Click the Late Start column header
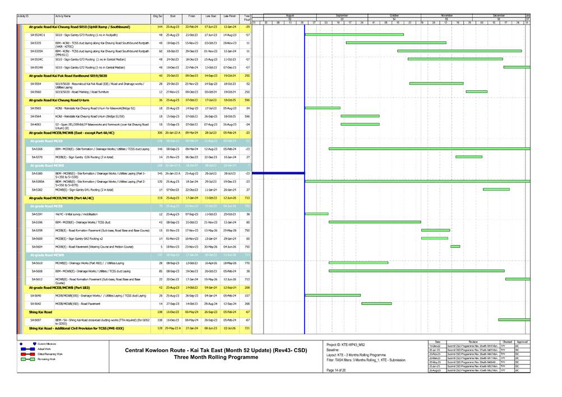Image resolution: width=562 pixels, height=397 pixels. pos(210,17)
